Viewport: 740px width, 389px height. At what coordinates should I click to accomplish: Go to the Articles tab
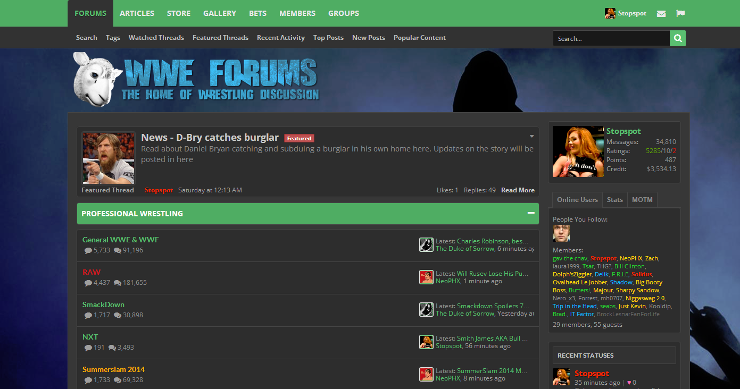click(137, 13)
